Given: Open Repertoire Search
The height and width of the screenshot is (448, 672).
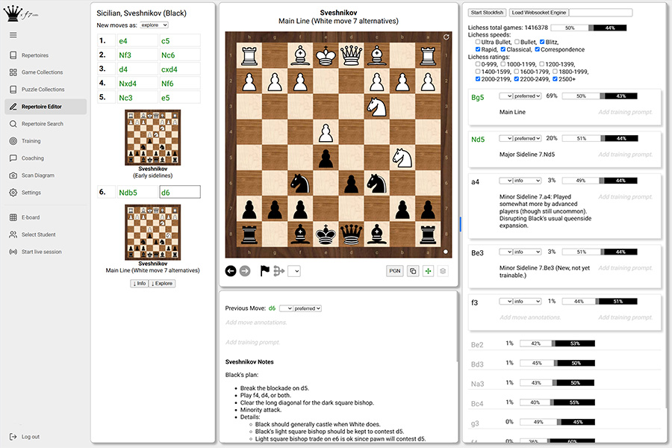Looking at the screenshot, I should pyautogui.click(x=42, y=124).
